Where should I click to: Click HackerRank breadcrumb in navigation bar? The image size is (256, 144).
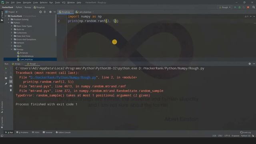[8, 7]
